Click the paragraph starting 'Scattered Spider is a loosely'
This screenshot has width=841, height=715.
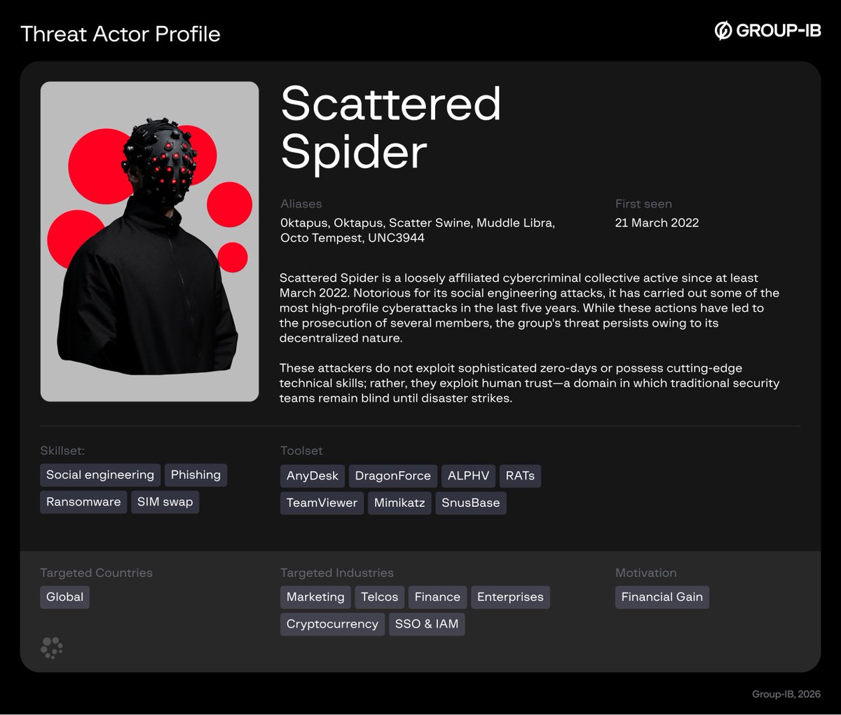[529, 308]
